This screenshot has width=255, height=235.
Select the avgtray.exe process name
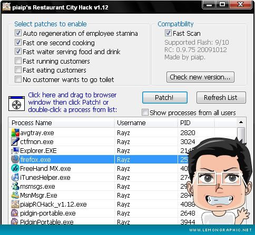pyautogui.click(x=37, y=133)
